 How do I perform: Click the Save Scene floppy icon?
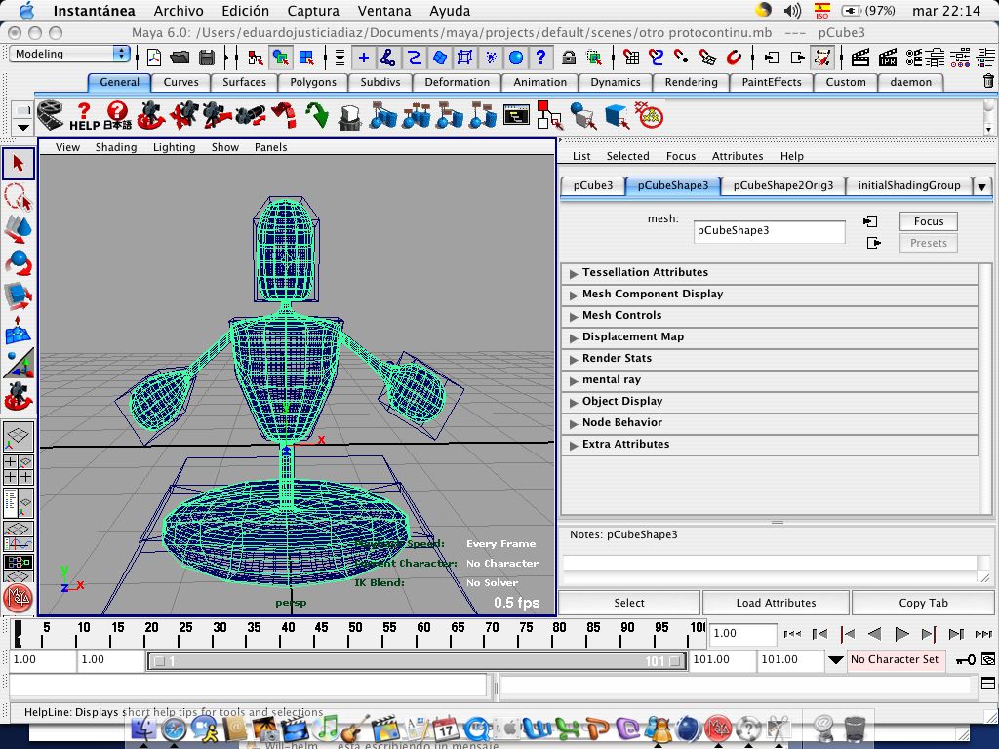click(x=207, y=58)
